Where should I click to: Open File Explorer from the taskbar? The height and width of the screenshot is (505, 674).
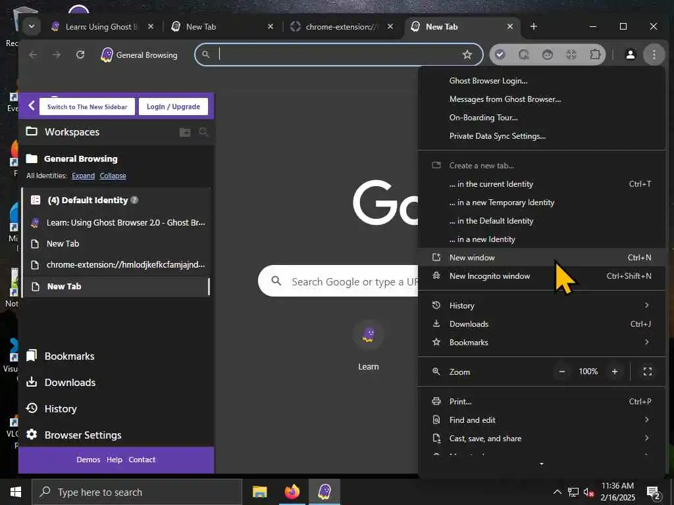point(259,492)
